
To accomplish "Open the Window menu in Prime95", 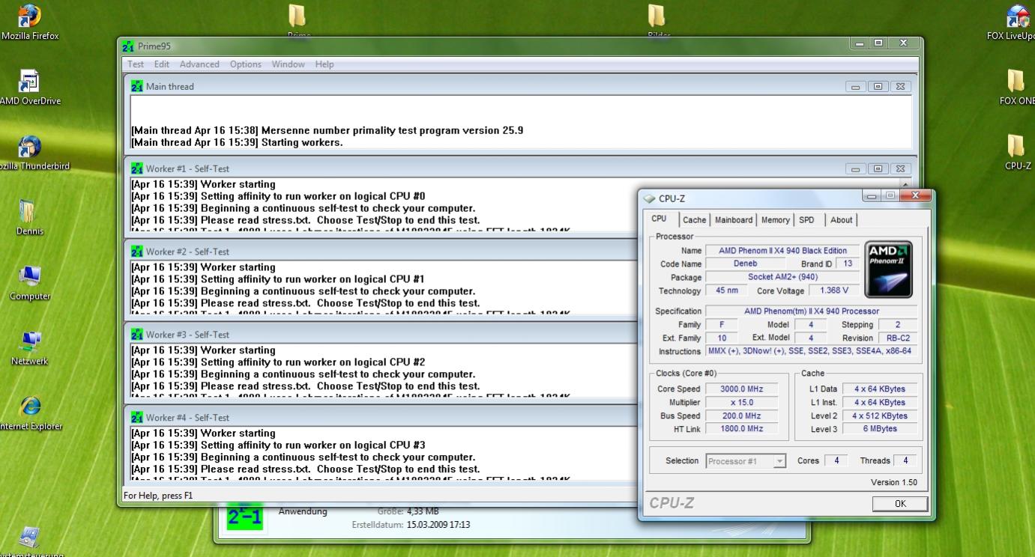I will [289, 64].
